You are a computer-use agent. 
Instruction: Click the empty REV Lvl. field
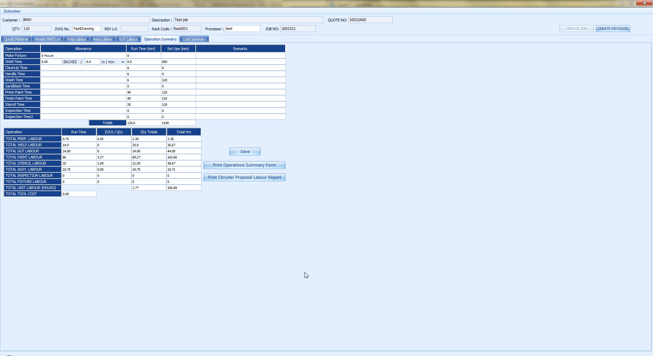click(134, 29)
